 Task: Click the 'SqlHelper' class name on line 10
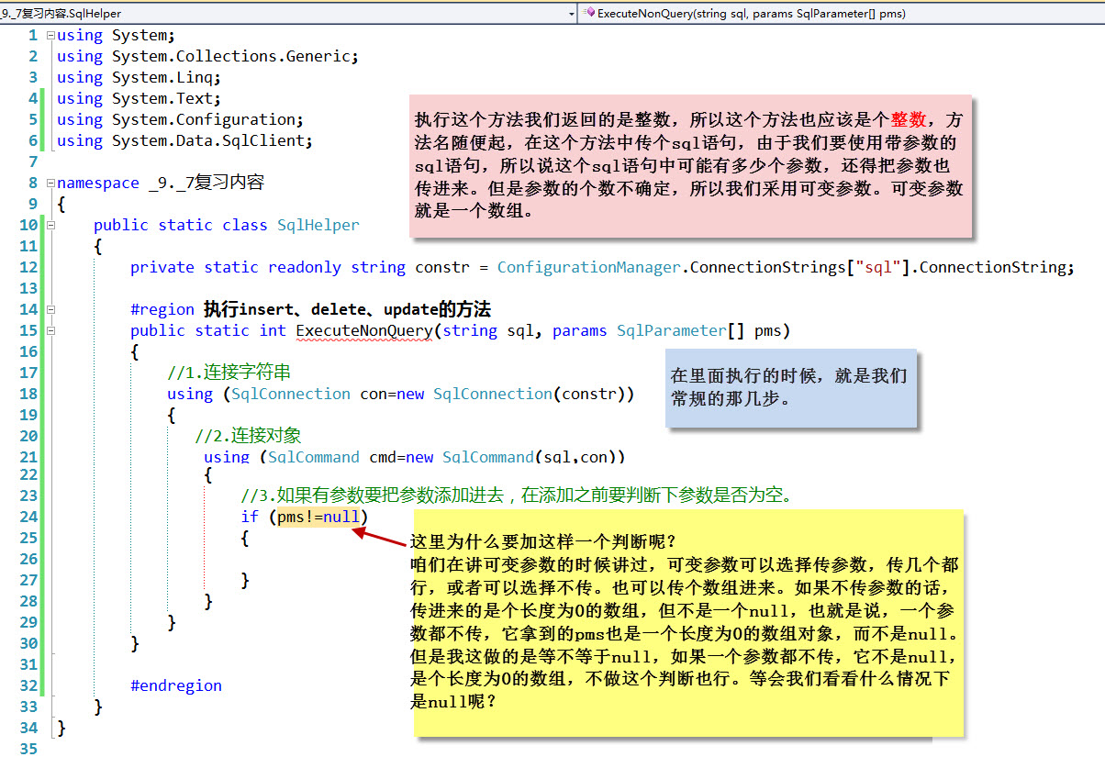pos(318,225)
